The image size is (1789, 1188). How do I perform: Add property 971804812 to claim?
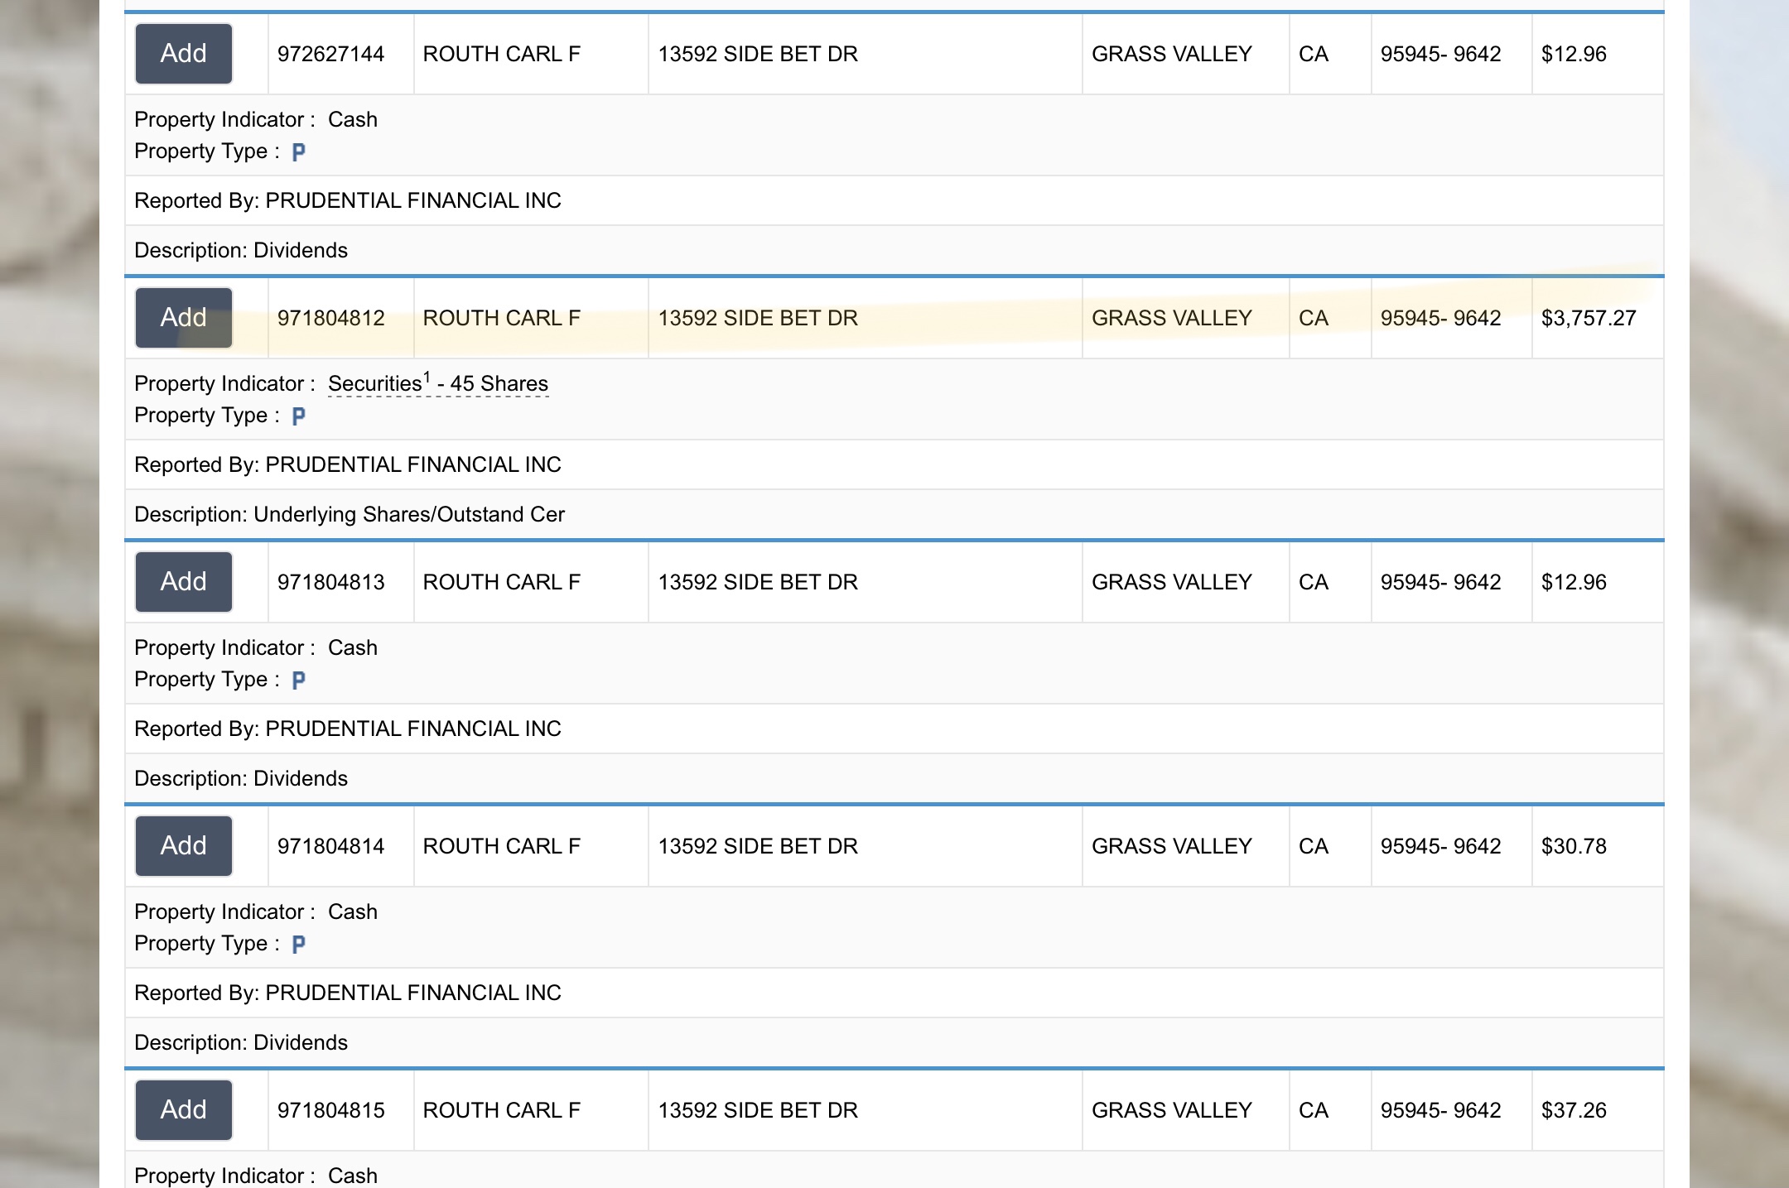(x=183, y=318)
